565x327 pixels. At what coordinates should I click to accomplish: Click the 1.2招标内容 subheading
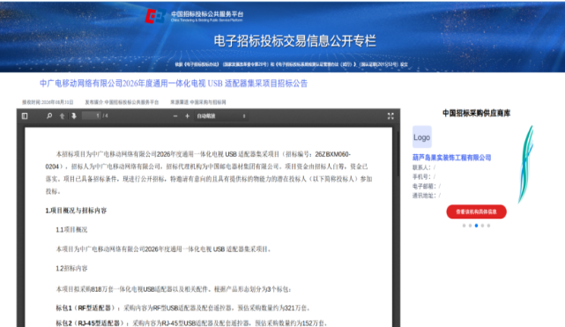pos(71,268)
